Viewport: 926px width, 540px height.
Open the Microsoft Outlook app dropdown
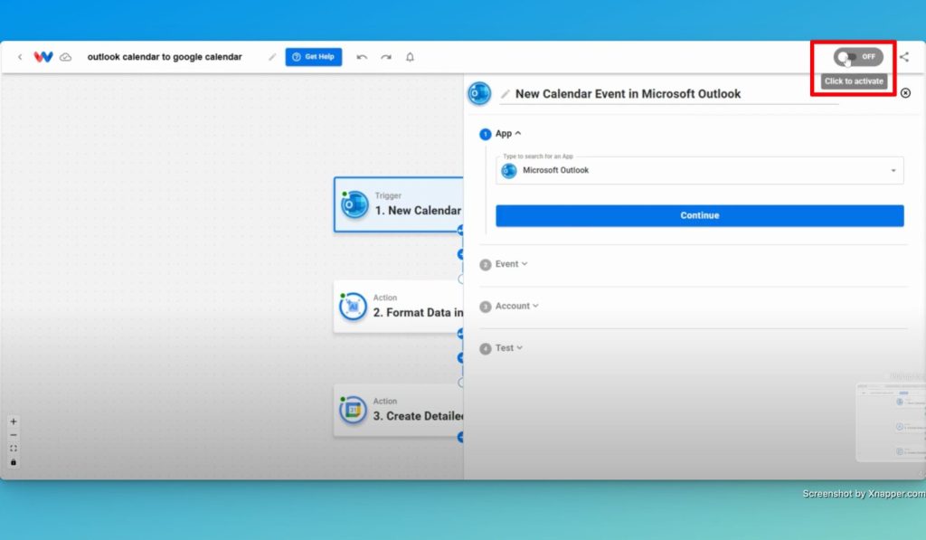coord(699,170)
